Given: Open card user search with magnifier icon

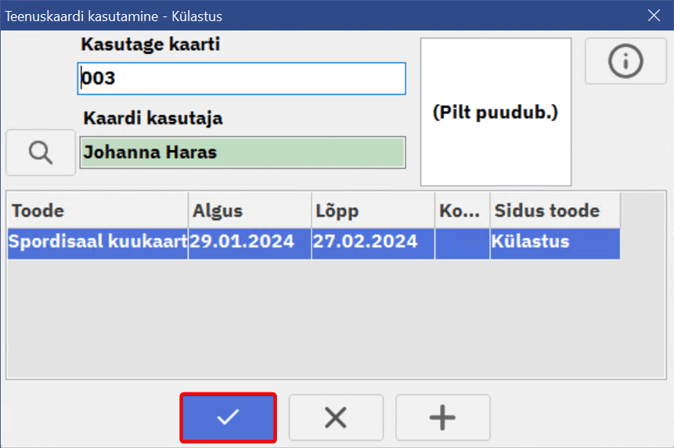Looking at the screenshot, I should [x=40, y=152].
